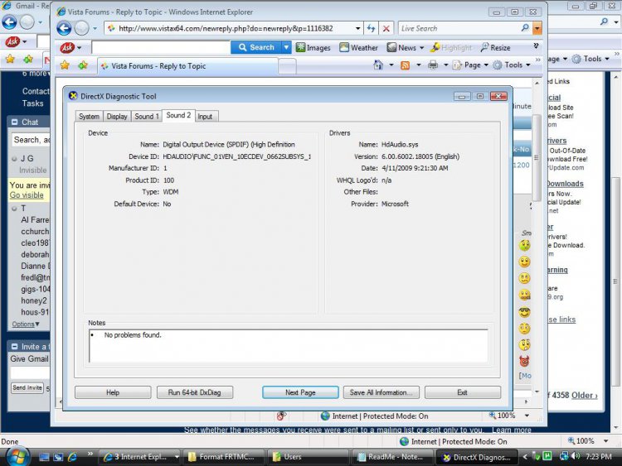Refresh the Vista Forums page
The image size is (622, 466).
[371, 28]
